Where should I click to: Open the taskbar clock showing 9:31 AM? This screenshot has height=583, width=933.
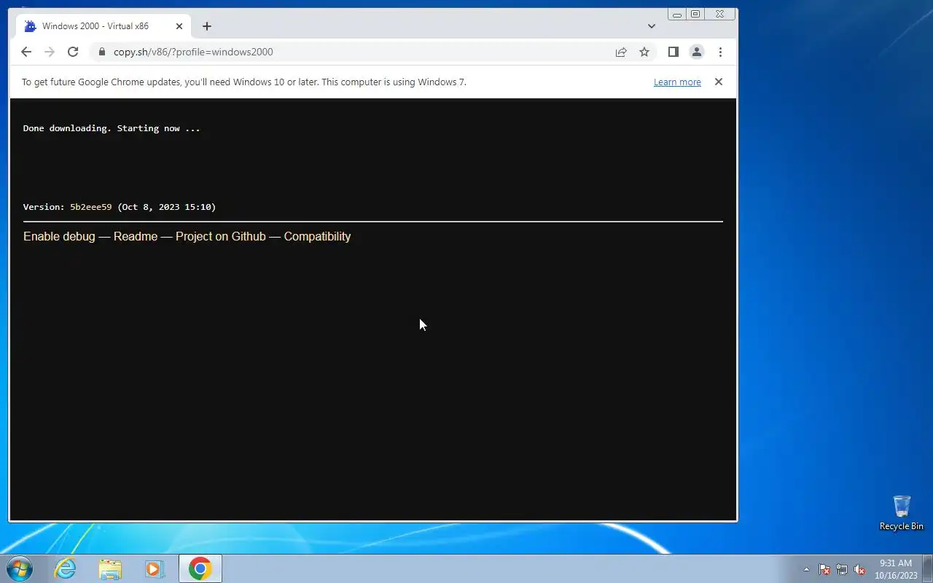tap(896, 569)
